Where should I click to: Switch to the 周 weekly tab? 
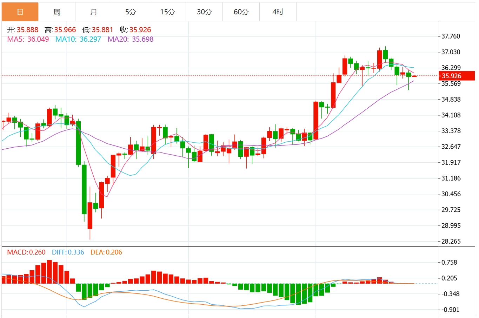click(x=57, y=12)
